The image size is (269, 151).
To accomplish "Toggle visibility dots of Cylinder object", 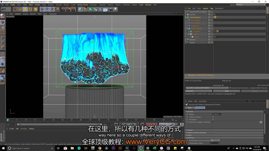I will click(211, 15).
